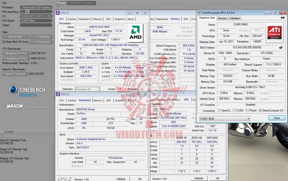Click OK in CPU-Z Mainboard window

pyautogui.click(x=140, y=179)
